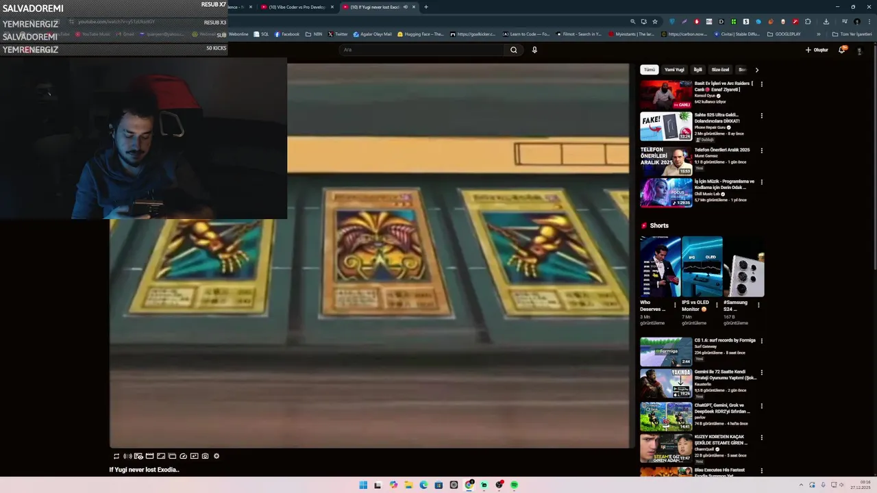Open the more menu for 'Telefon Önerileri Aralık 2025'
Viewport: 877px width, 493px height.
761,151
